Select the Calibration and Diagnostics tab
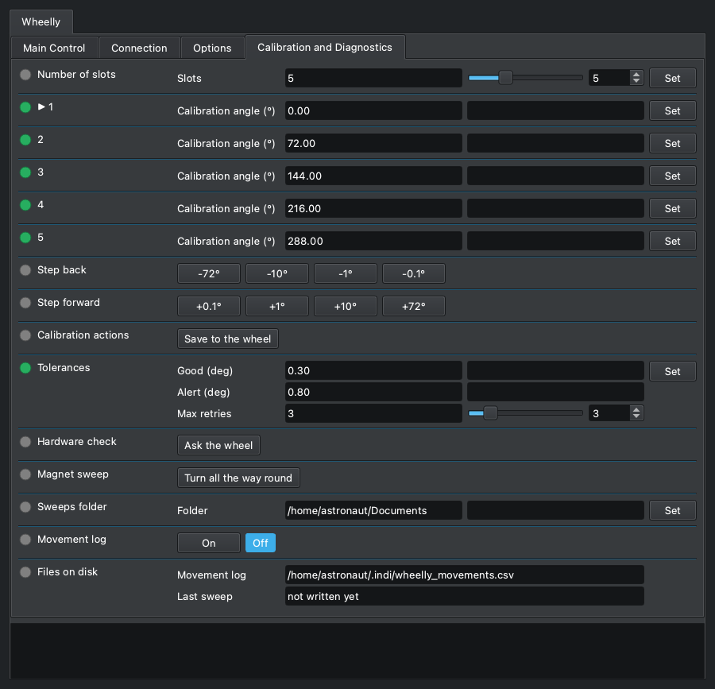This screenshot has height=689, width=715. (x=325, y=47)
